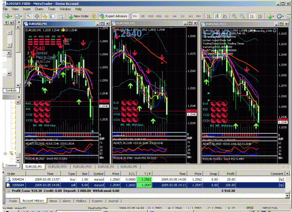Screen dimensions: 292x212
Task: Click the New Order button
Action: click(79, 16)
